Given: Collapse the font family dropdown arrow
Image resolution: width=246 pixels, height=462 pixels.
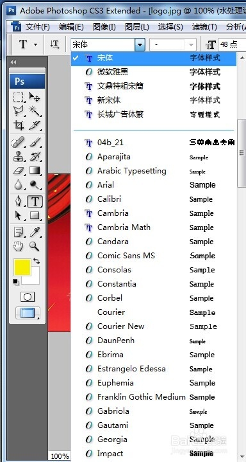Looking at the screenshot, I should [x=140, y=45].
